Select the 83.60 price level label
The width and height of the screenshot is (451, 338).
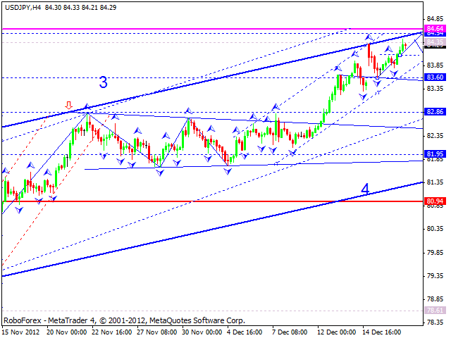[x=435, y=77]
